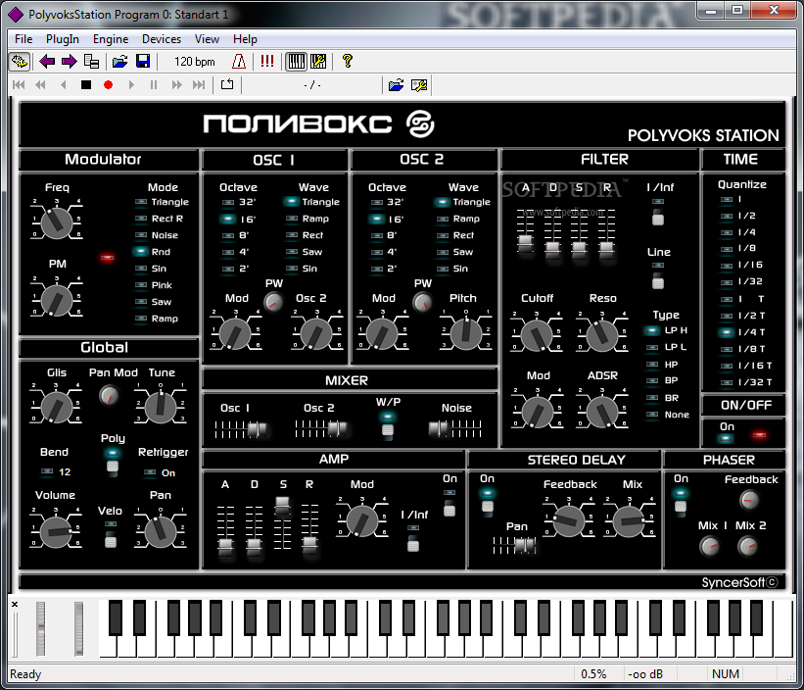Toggle Phaser On switch
The height and width of the screenshot is (690, 804).
[681, 501]
